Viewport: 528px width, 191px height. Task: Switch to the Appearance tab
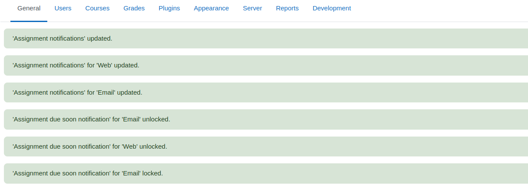[211, 9]
